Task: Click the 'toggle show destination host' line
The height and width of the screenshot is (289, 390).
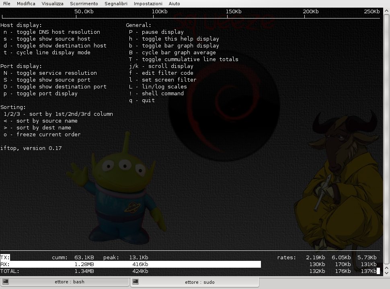Action: (55, 45)
